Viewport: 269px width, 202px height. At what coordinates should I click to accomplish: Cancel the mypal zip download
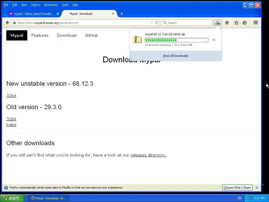click(214, 40)
